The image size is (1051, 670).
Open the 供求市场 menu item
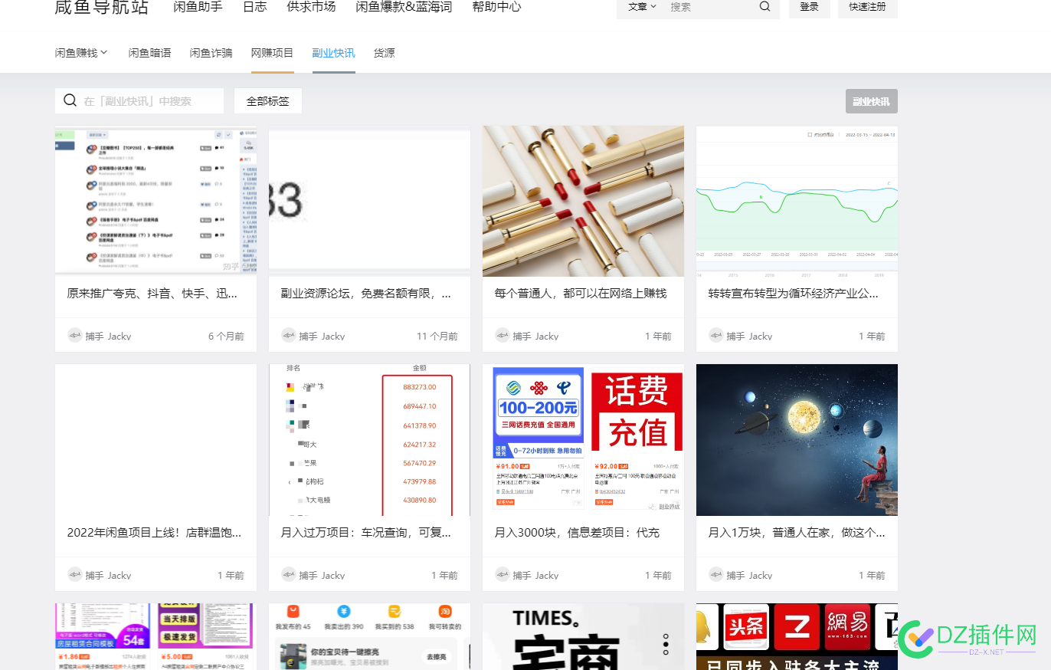click(311, 6)
